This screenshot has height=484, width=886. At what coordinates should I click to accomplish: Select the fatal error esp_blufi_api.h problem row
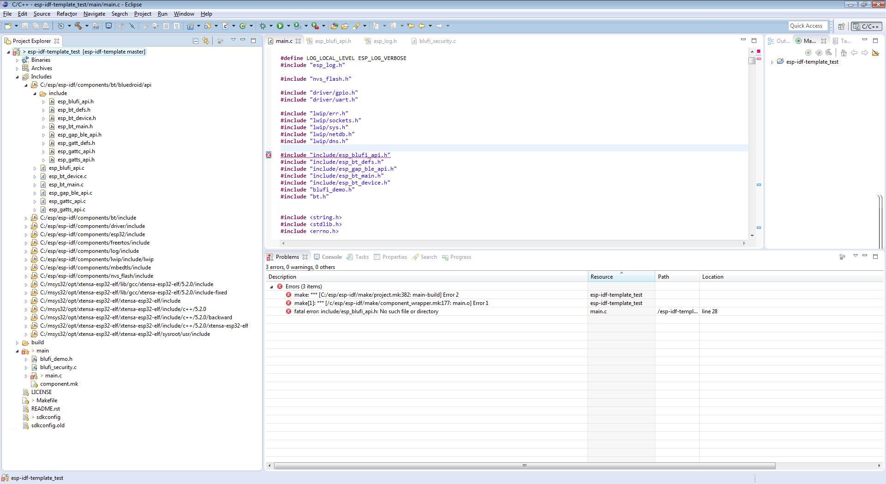coord(574,311)
